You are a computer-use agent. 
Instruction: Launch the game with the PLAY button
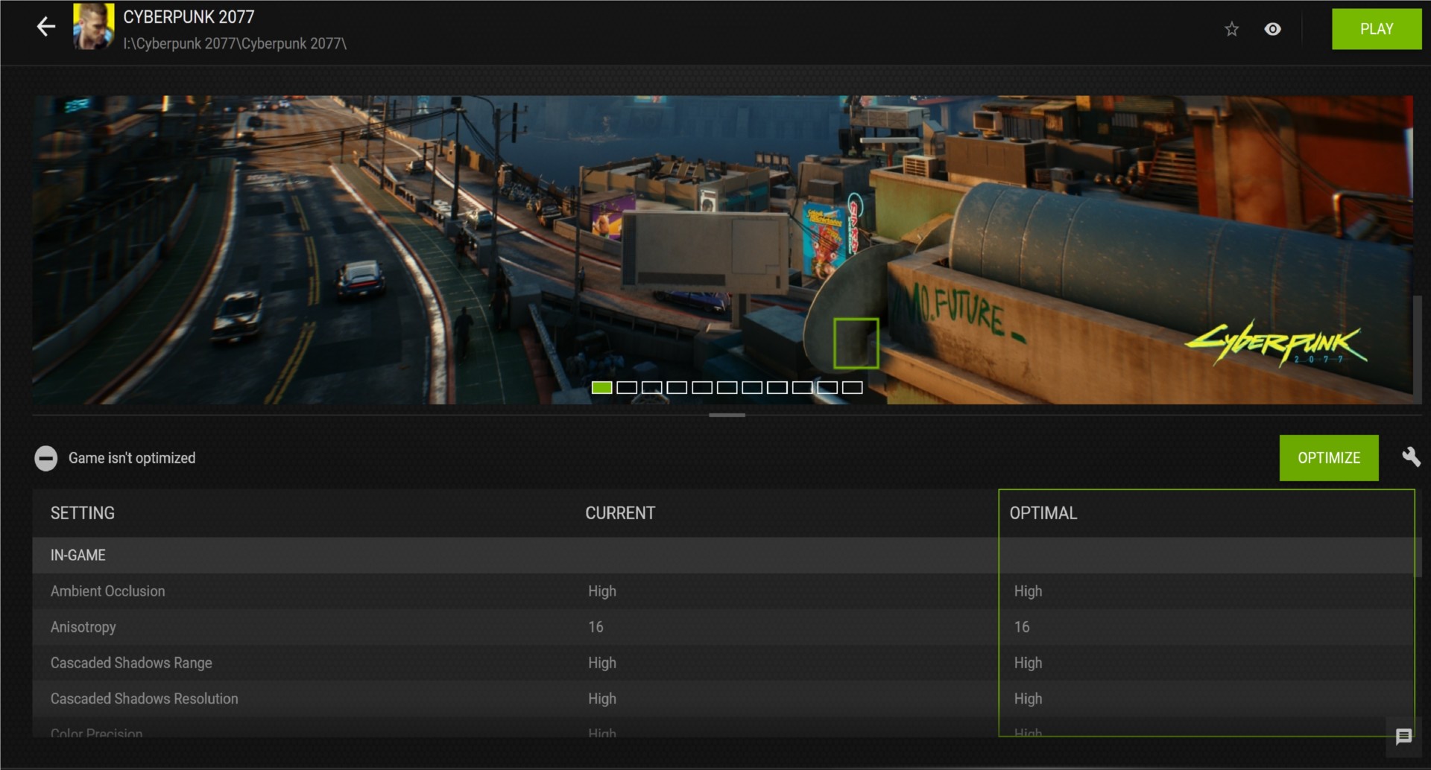point(1376,29)
